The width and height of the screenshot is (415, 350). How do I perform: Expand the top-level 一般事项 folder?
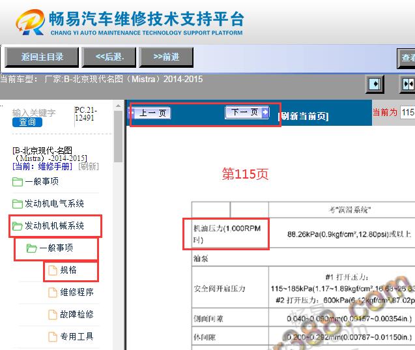[42, 181]
